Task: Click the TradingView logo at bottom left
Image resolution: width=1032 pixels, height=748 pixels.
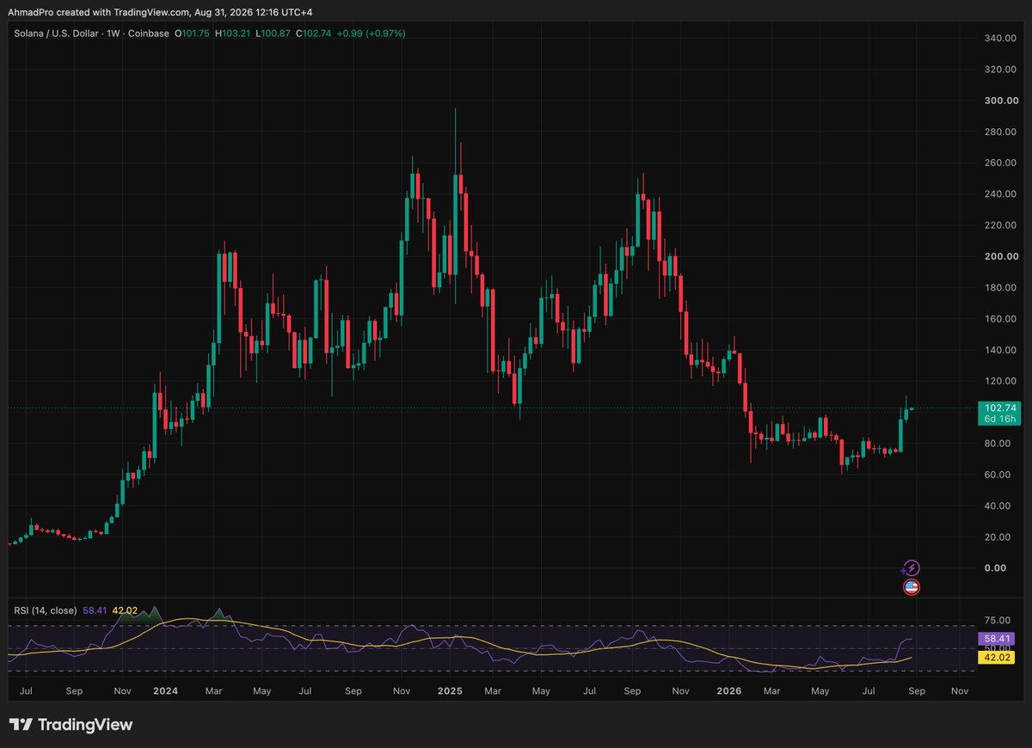Action: 71,725
